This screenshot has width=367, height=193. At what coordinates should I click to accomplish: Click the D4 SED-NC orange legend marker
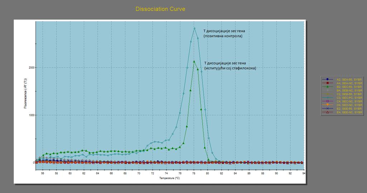point(328,105)
